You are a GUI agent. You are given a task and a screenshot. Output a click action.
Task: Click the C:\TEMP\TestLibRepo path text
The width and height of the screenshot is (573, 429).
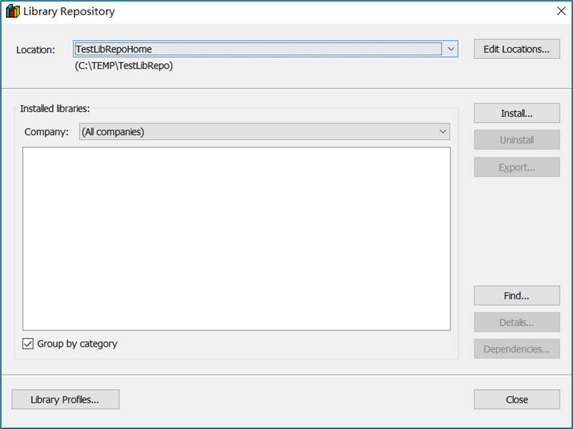point(124,66)
